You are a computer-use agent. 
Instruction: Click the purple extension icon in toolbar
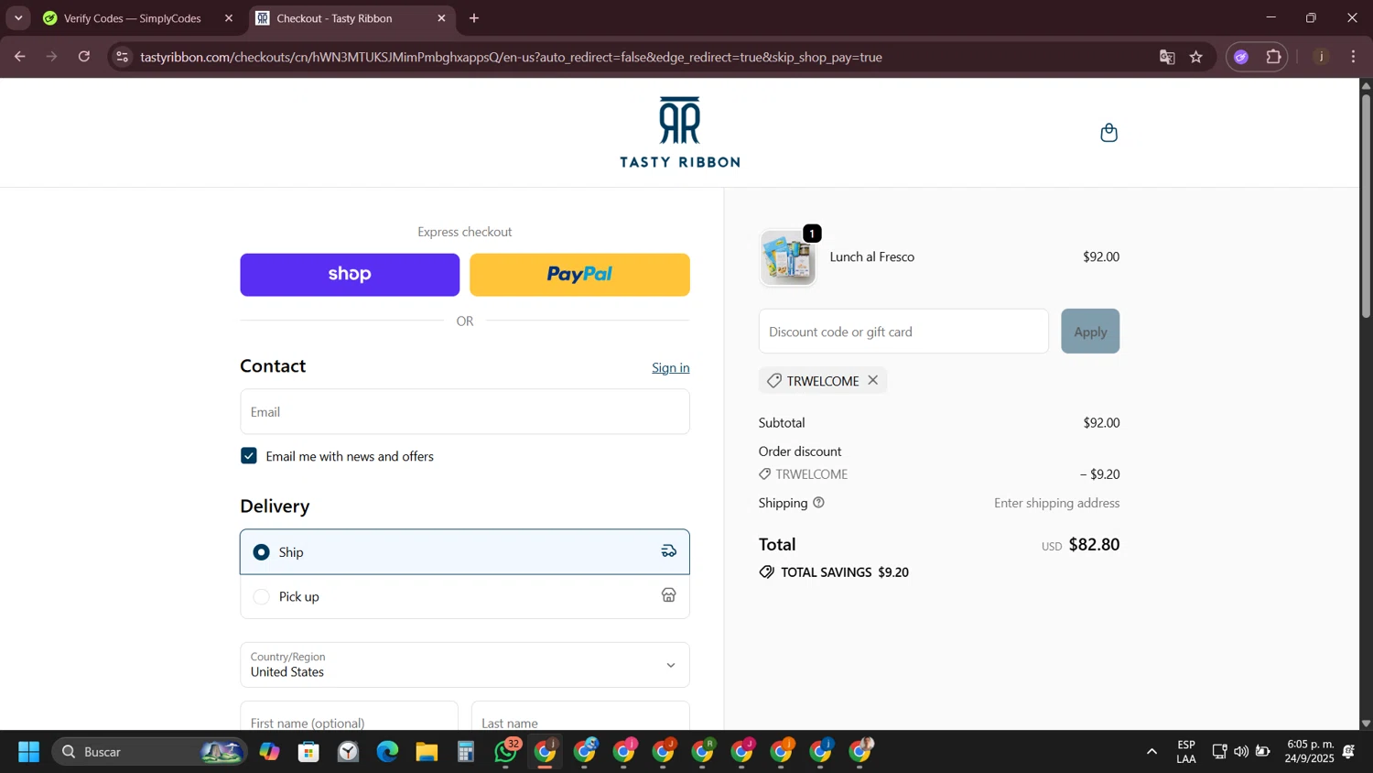[1241, 57]
